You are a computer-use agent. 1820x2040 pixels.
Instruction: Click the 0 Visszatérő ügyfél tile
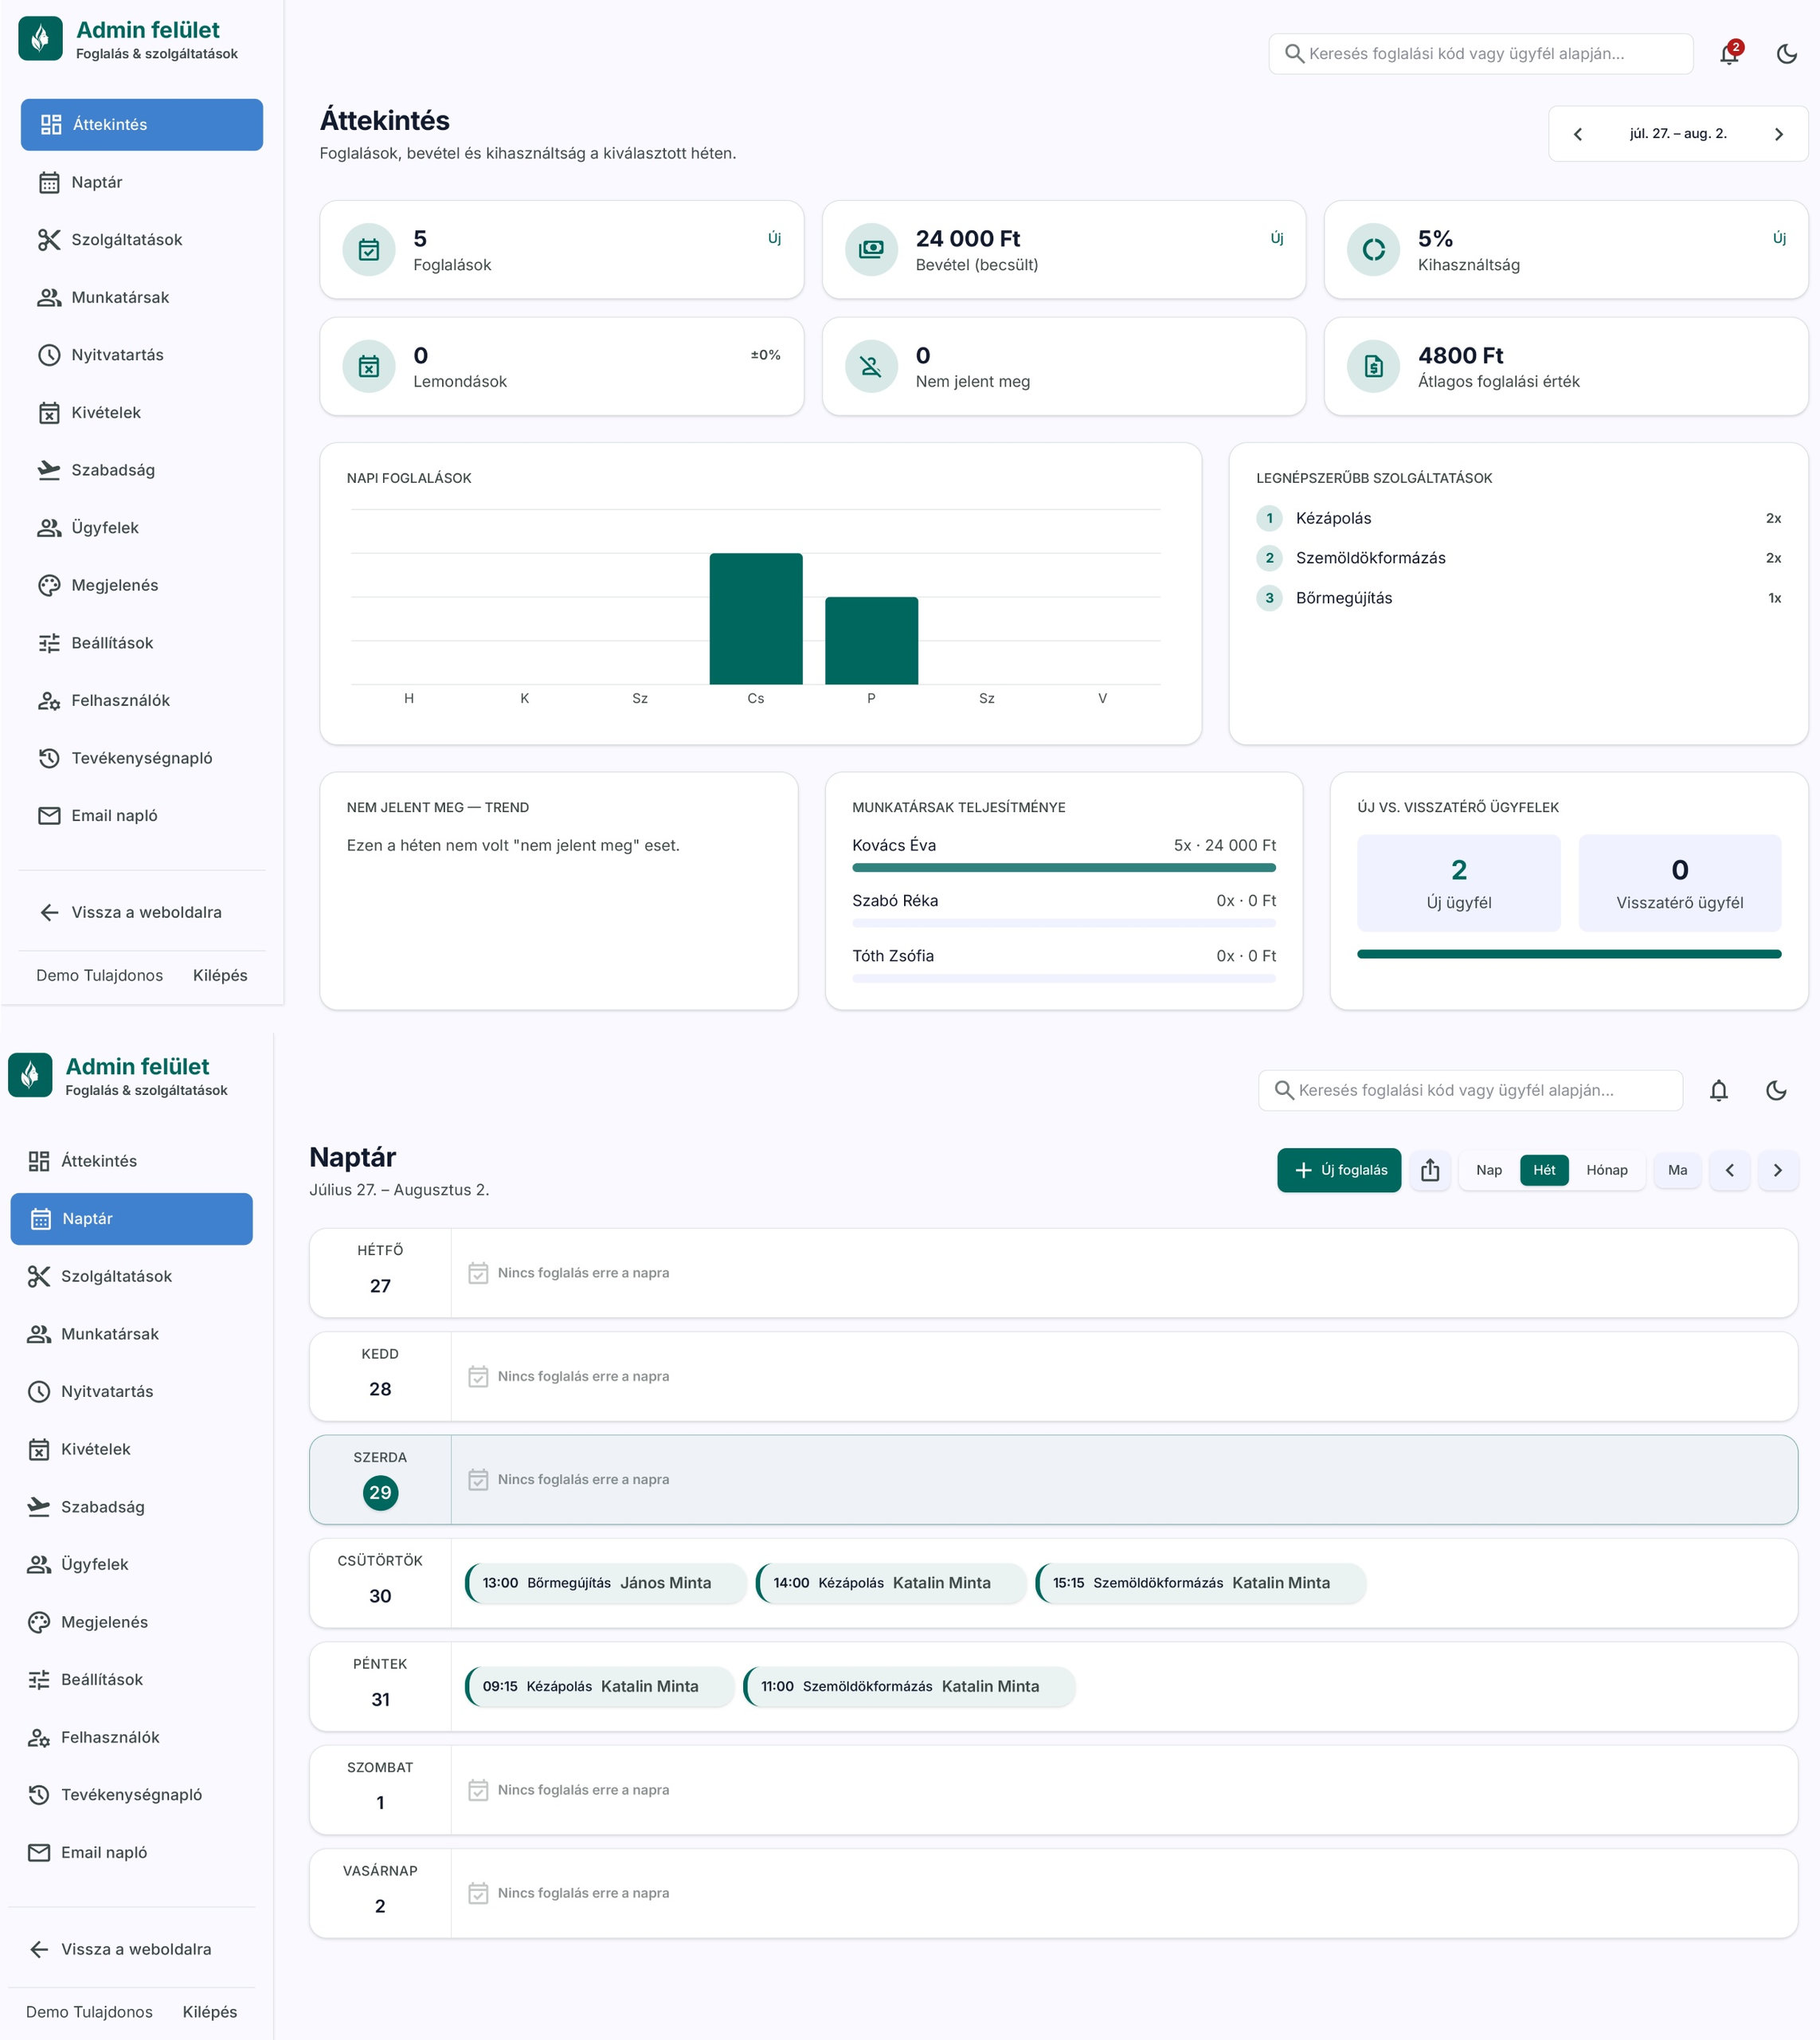1680,884
